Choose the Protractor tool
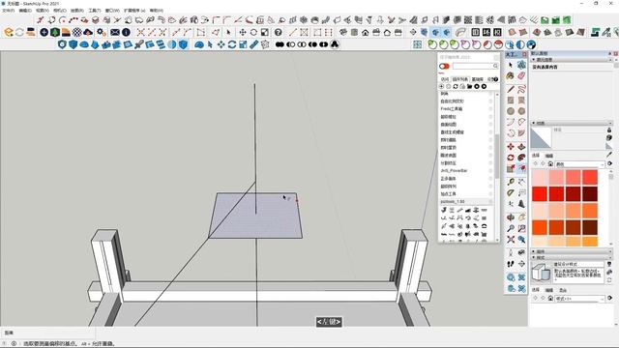 click(x=511, y=193)
